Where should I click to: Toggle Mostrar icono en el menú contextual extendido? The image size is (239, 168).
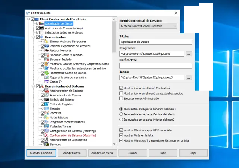(121, 93)
